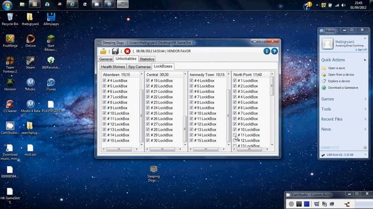
Task: Click Download a Gamesave in Modio
Action: 343,88
